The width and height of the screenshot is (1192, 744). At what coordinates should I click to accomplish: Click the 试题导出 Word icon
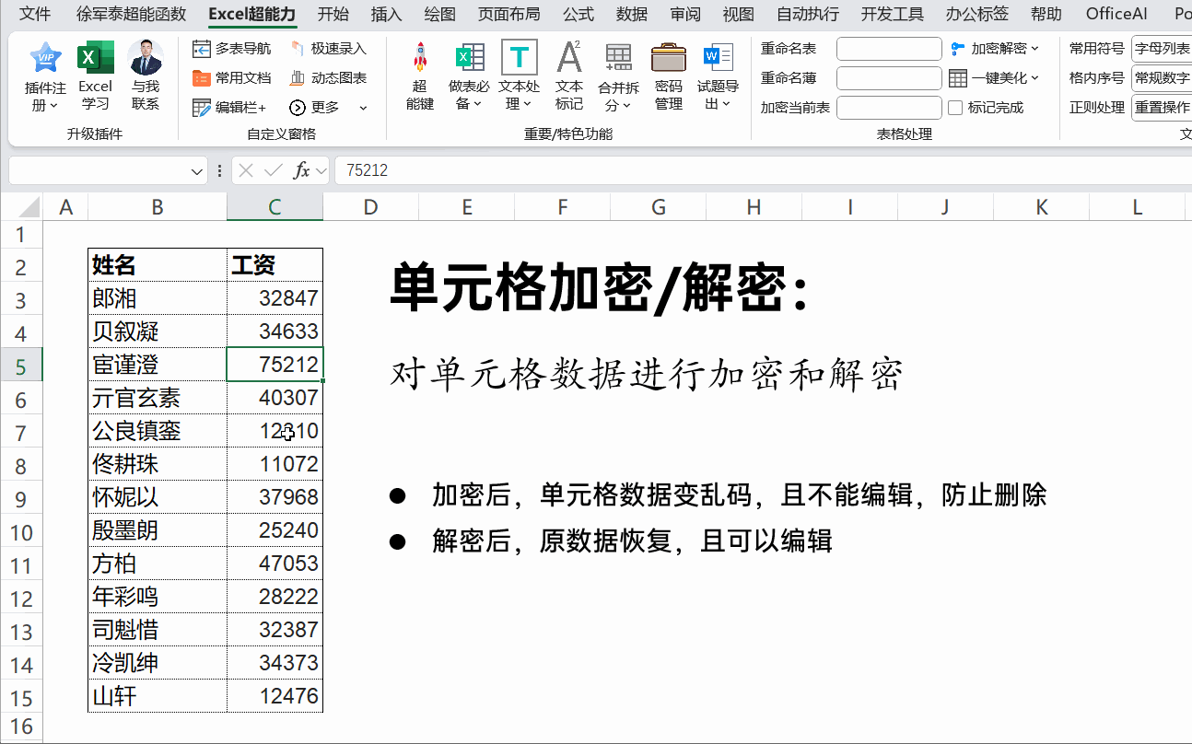(x=718, y=57)
